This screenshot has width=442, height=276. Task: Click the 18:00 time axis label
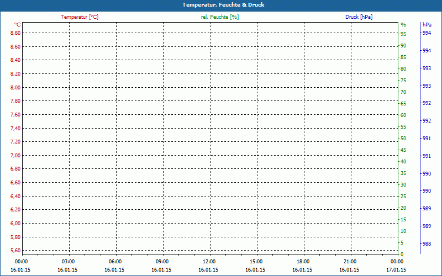point(303,262)
